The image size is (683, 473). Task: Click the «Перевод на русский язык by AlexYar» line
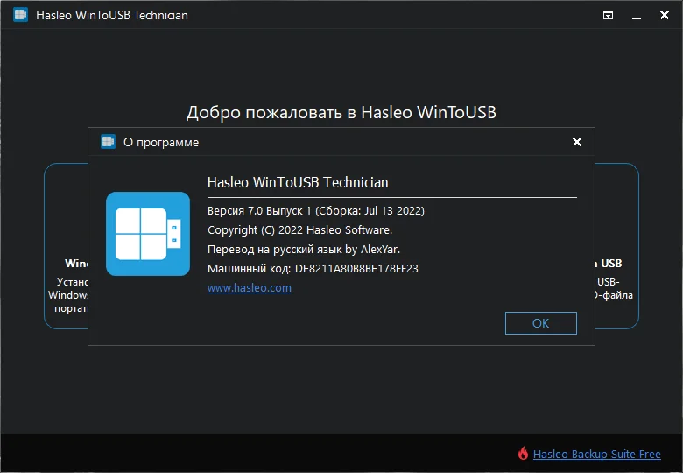pyautogui.click(x=304, y=249)
